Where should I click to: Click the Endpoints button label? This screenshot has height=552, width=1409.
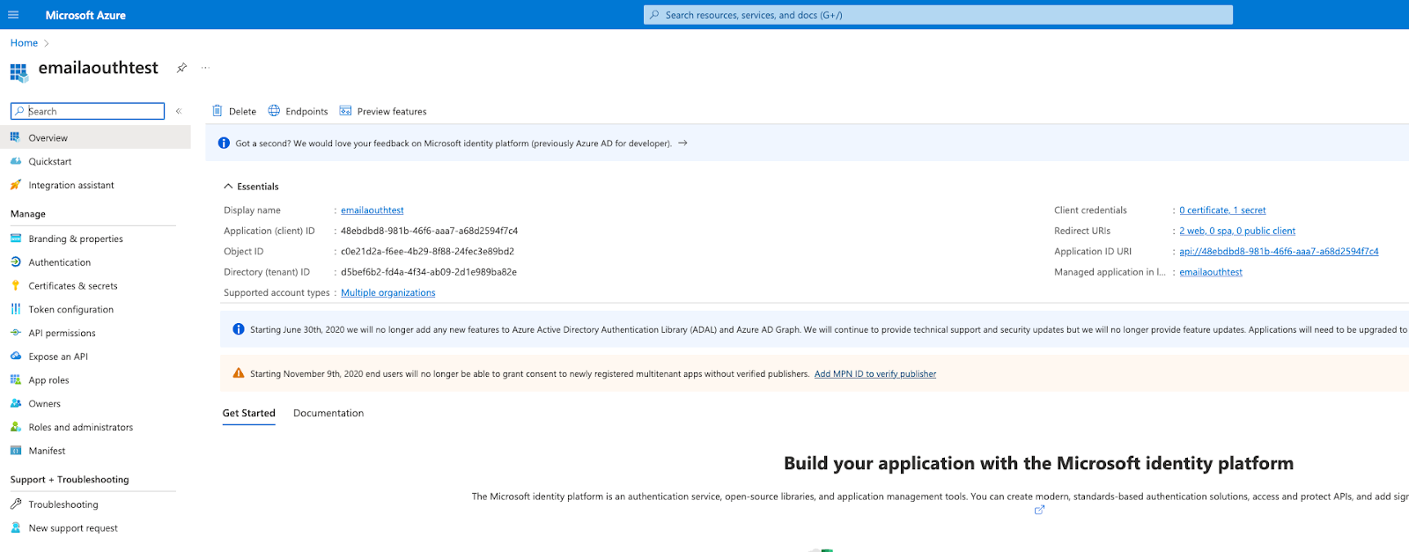click(306, 112)
